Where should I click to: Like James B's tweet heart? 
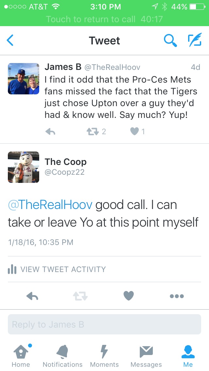pyautogui.click(x=134, y=131)
